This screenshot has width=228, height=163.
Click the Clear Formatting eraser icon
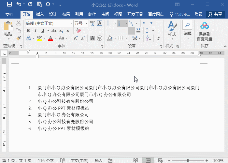tap(78, 31)
